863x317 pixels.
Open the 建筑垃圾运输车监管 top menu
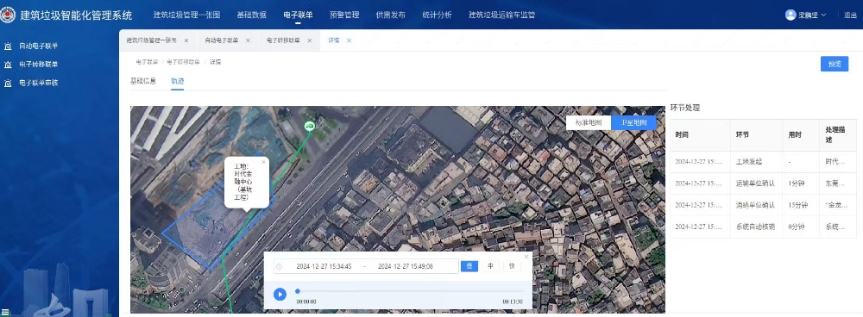click(x=502, y=16)
